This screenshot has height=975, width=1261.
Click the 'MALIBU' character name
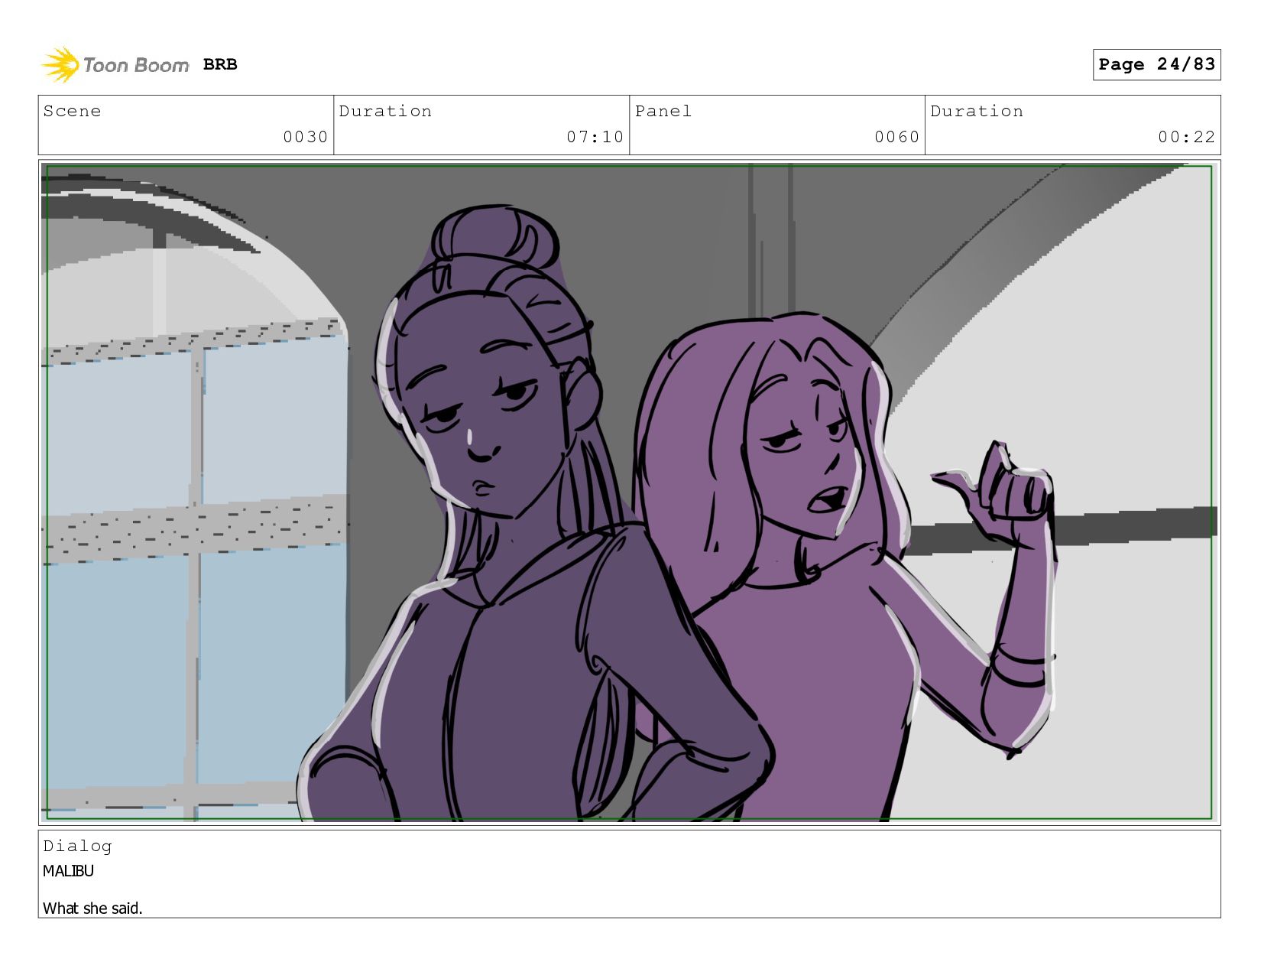pyautogui.click(x=68, y=871)
